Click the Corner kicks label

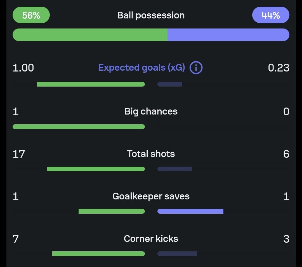coord(151,239)
